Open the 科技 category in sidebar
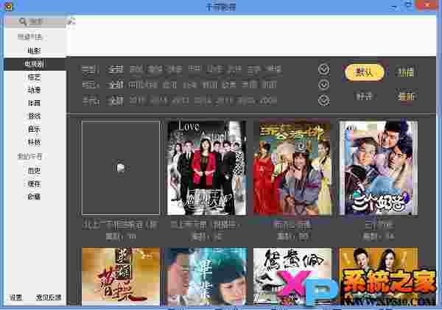Viewport: 442px width, 310px height. [34, 142]
